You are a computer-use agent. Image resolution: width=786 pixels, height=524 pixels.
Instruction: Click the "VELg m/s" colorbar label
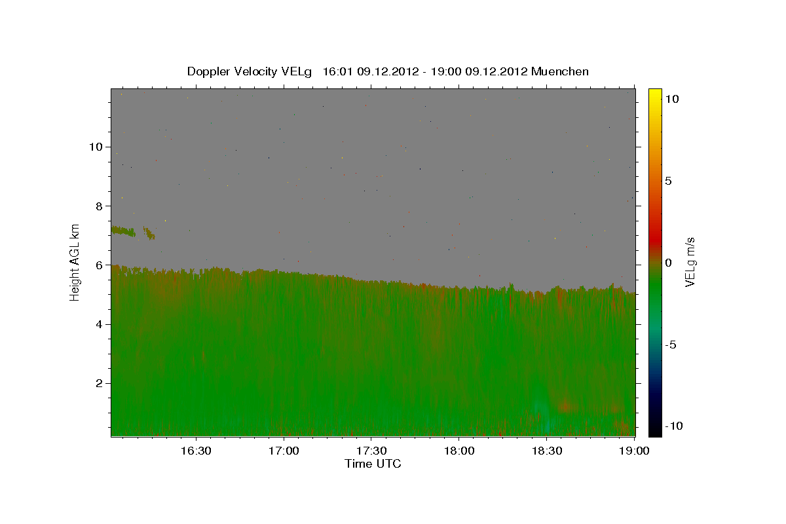(x=690, y=262)
